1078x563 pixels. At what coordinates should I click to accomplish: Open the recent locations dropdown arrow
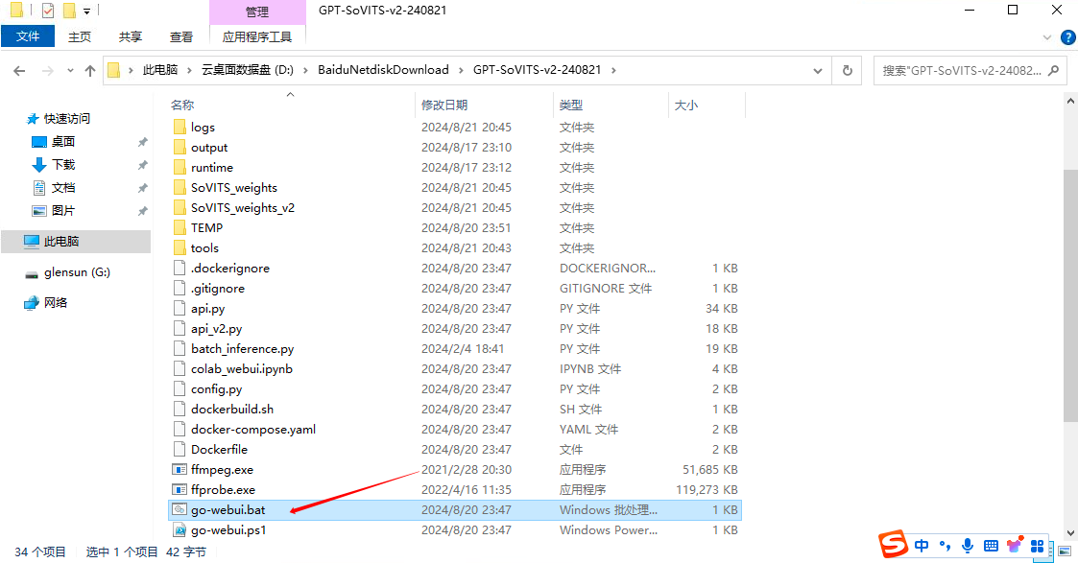point(69,71)
